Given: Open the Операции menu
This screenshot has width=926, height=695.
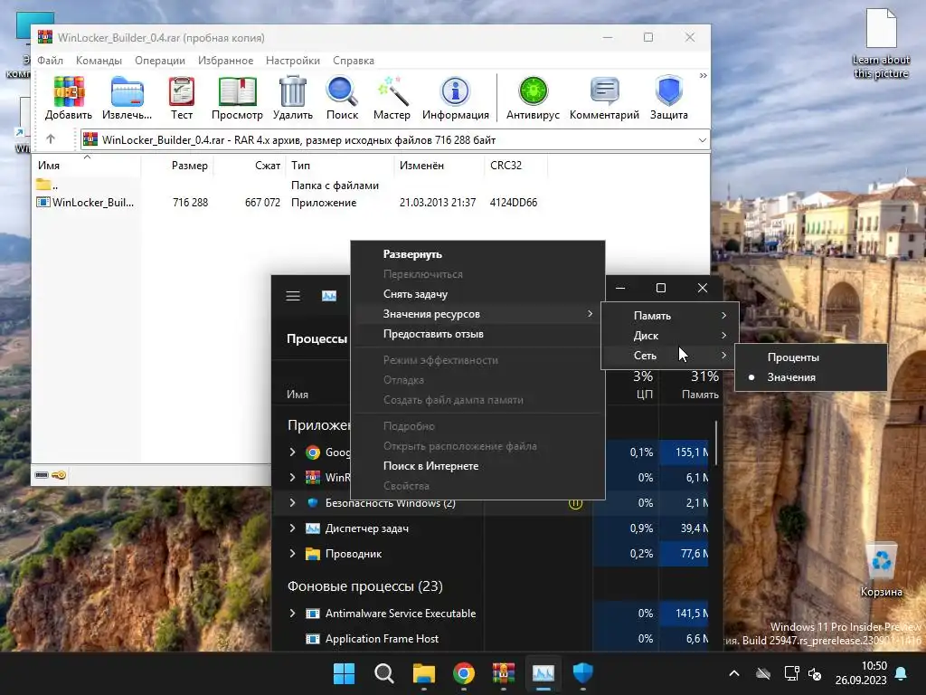Looking at the screenshot, I should tap(159, 61).
